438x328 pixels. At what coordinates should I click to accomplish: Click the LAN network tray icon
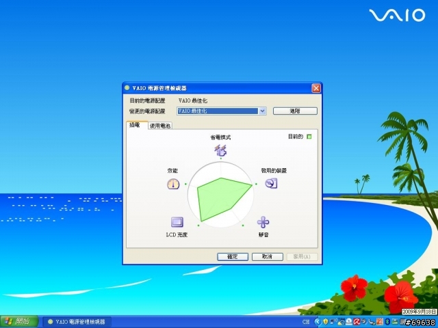tap(395, 322)
